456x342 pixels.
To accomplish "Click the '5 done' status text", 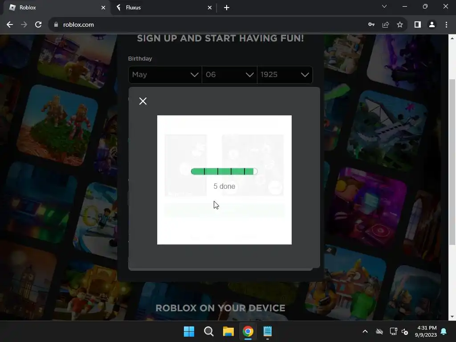I will (224, 187).
